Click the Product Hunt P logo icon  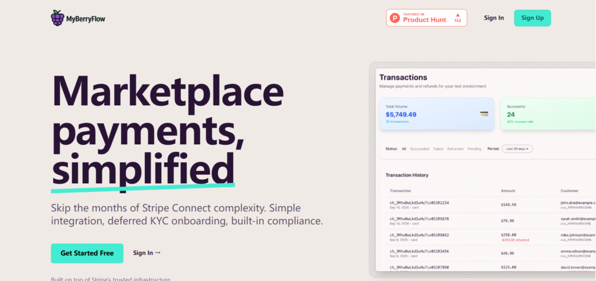[396, 18]
